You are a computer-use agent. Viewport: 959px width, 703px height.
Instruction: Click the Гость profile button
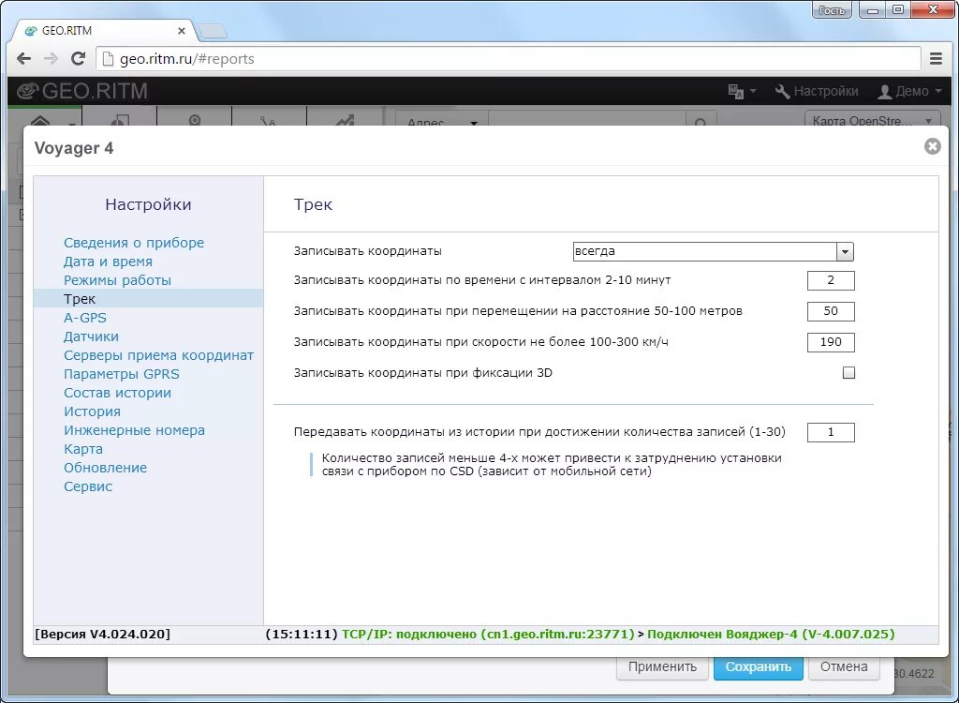(832, 9)
